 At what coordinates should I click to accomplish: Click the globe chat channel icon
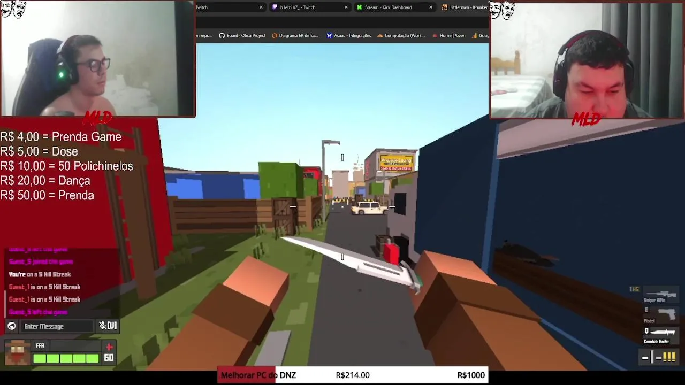(x=12, y=326)
